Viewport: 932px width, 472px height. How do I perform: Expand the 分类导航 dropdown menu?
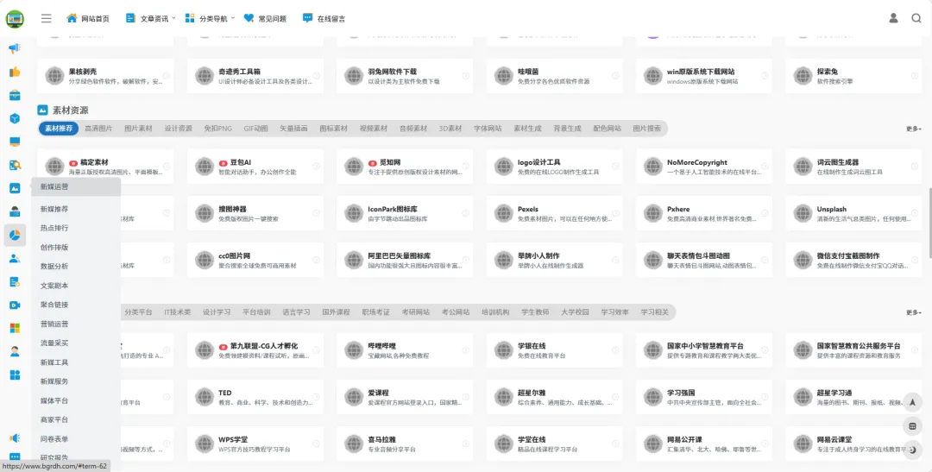pos(209,18)
